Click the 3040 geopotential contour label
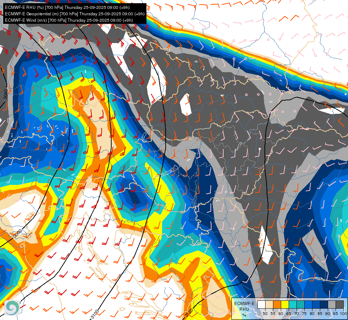This screenshot has width=348, height=320. coord(6,94)
